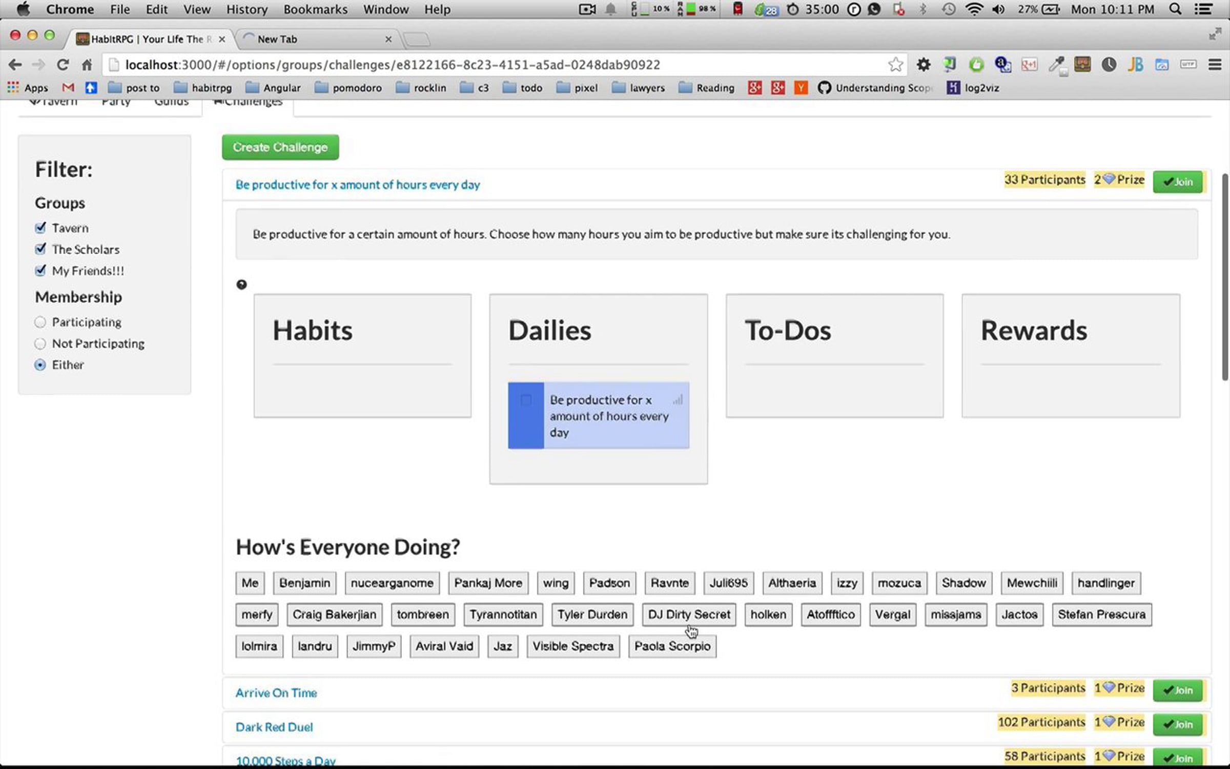Open the Reading bookmarks folder
Image resolution: width=1230 pixels, height=769 pixels.
[x=707, y=88]
